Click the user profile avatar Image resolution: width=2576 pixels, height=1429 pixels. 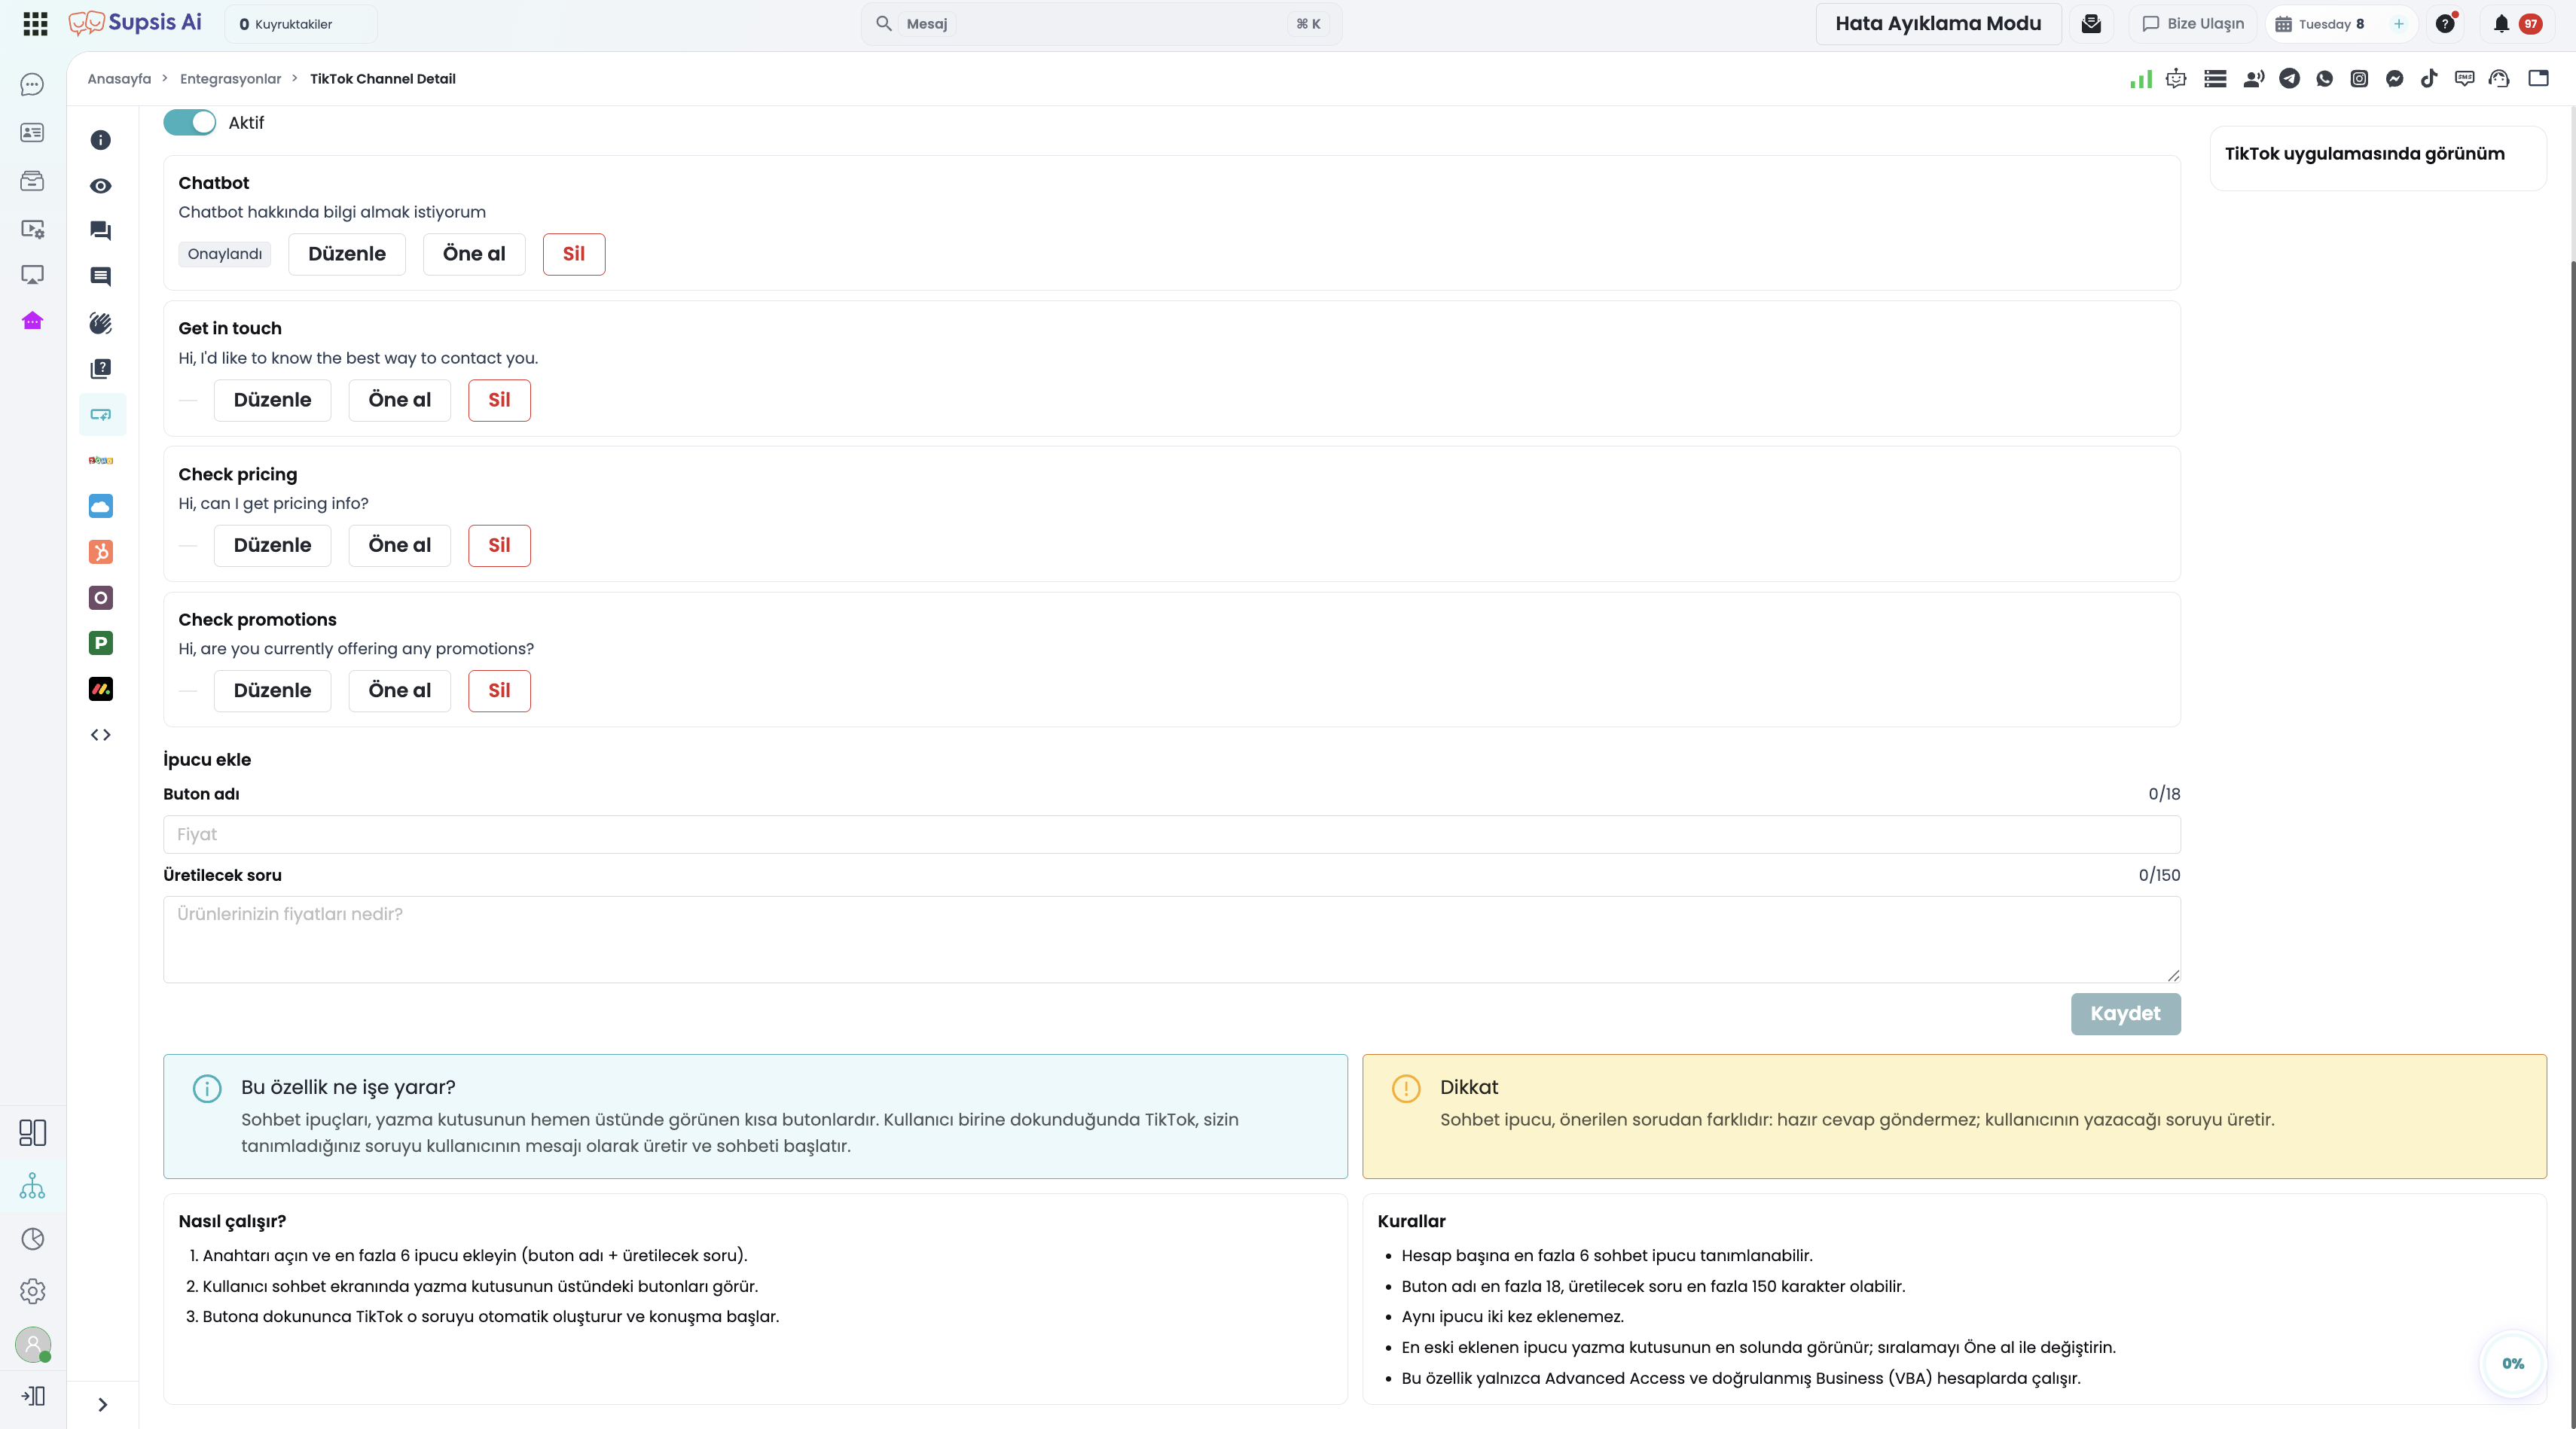point(33,1345)
